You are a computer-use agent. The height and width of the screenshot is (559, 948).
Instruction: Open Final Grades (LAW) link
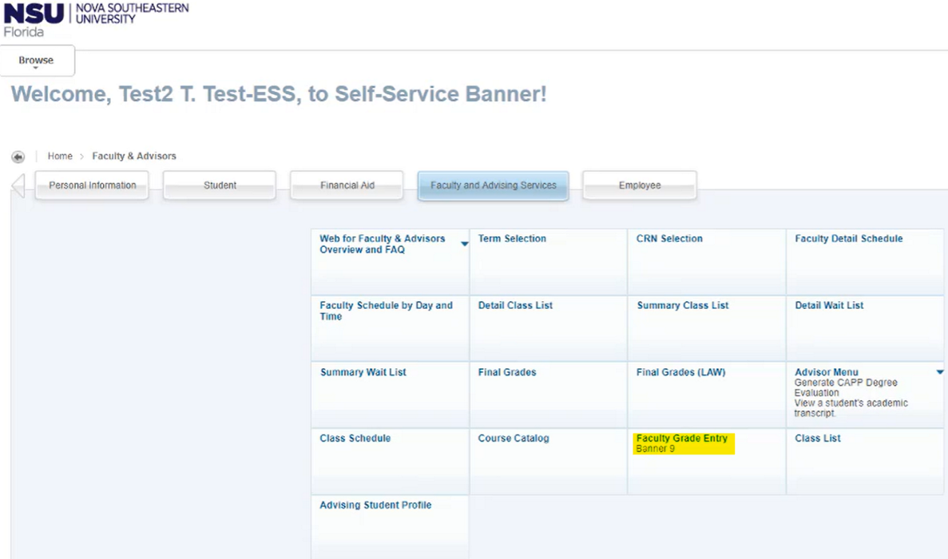(680, 372)
